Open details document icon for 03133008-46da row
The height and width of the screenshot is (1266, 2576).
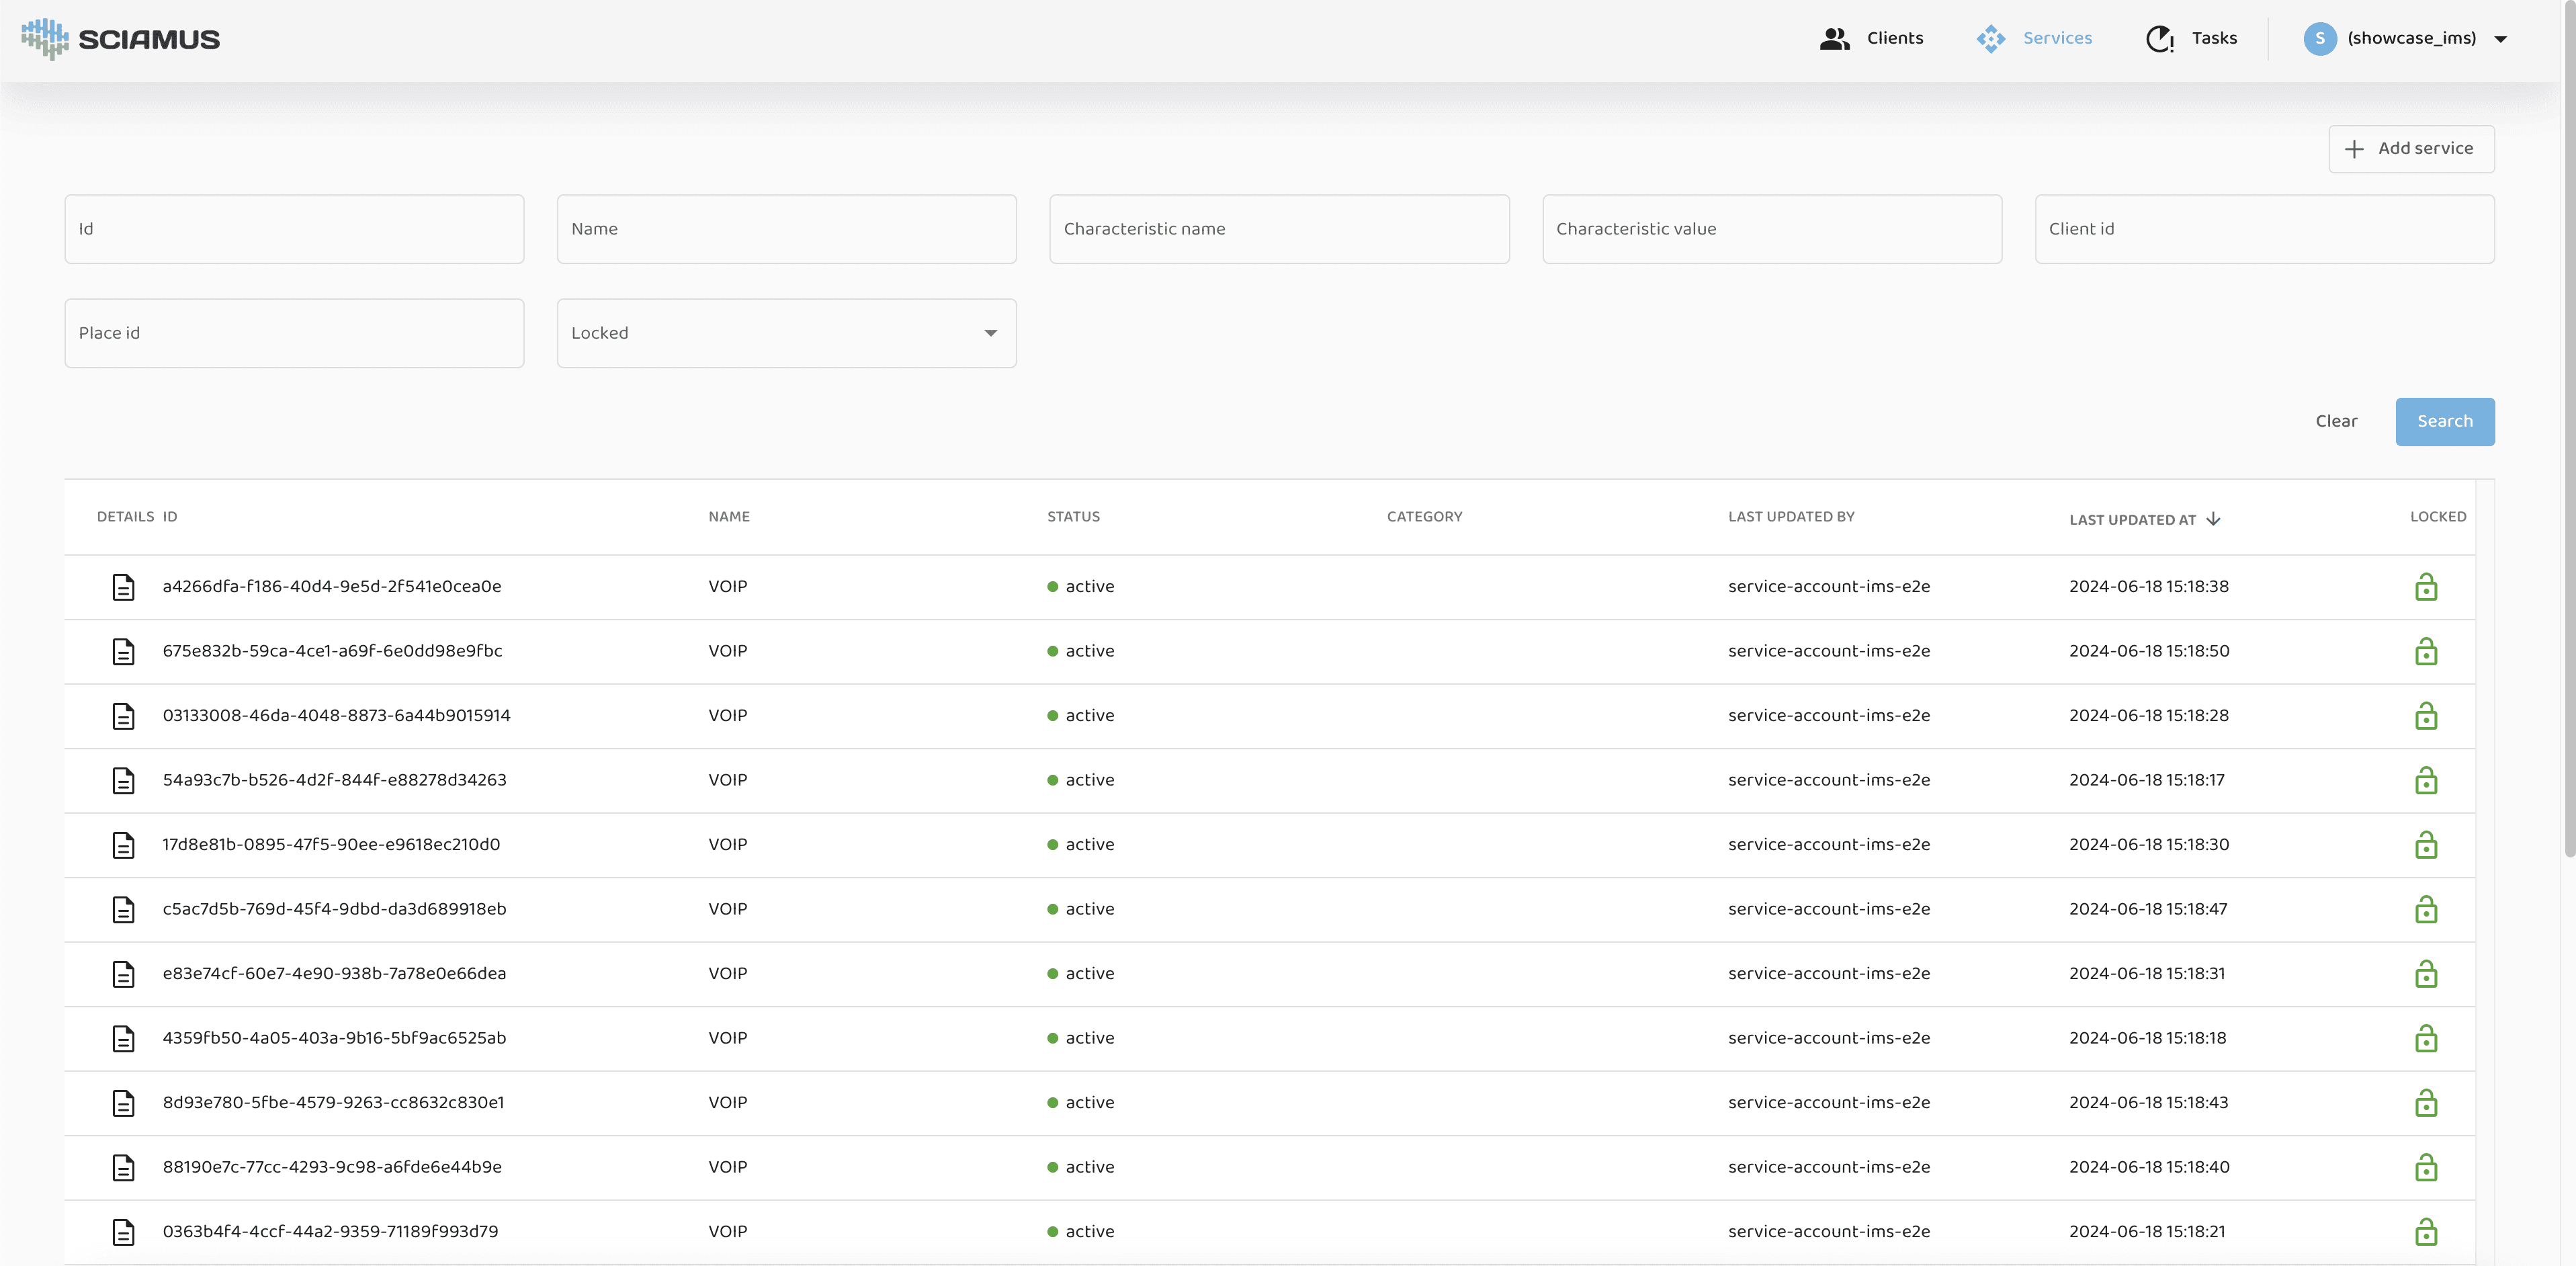123,716
